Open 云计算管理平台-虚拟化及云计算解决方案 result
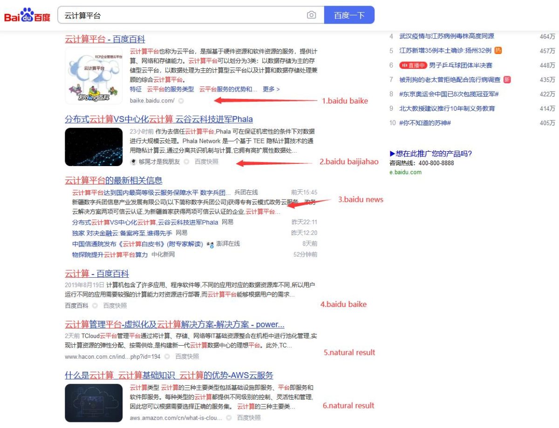559x428 pixels. coord(175,324)
